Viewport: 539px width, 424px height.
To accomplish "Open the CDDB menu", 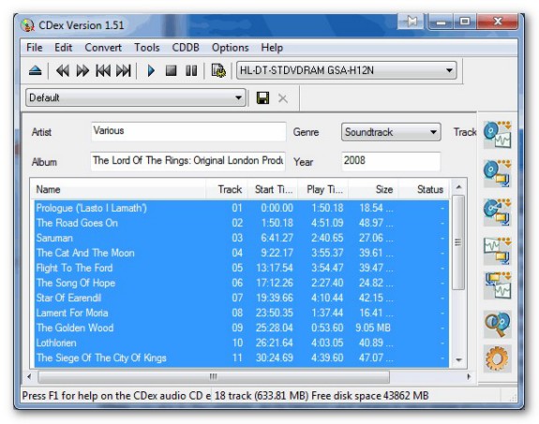I will point(186,48).
